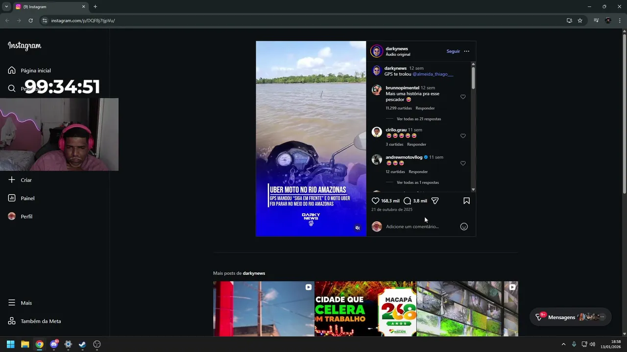
Task: Open post options three-dot menu
Action: (x=466, y=51)
